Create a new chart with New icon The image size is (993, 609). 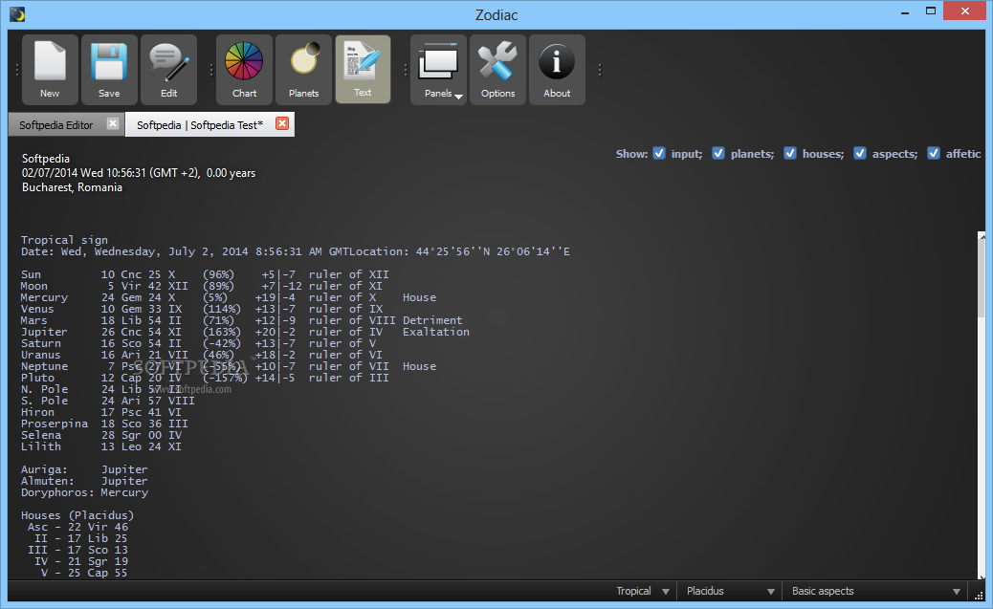[50, 70]
